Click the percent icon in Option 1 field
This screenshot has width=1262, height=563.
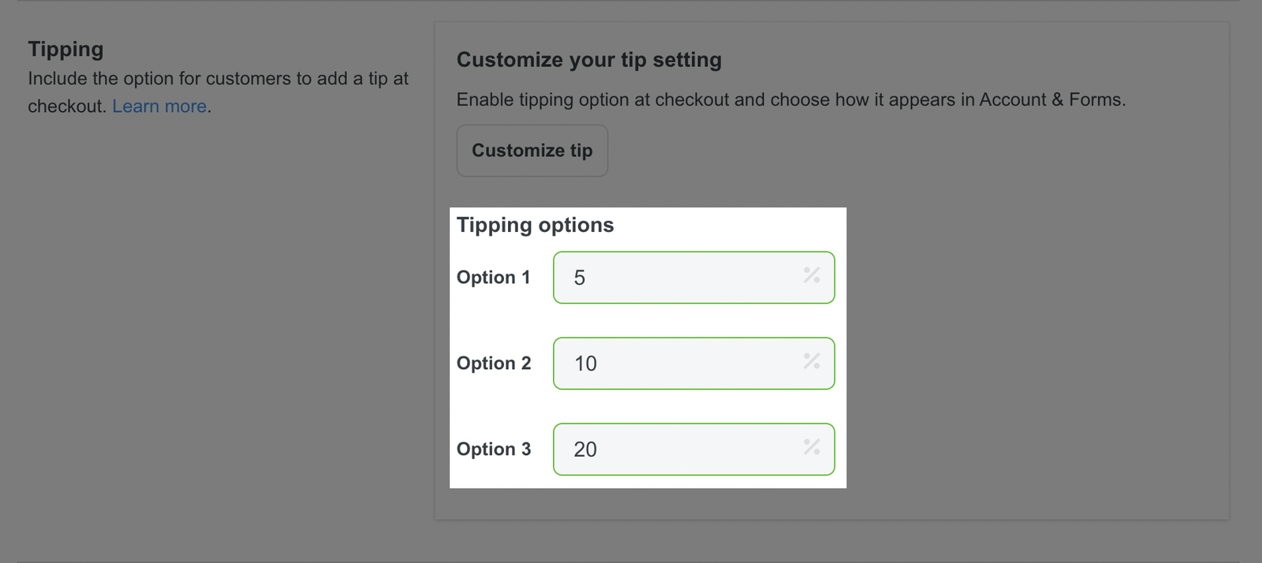point(812,275)
